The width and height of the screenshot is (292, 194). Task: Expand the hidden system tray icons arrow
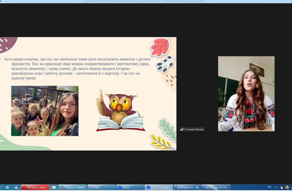click(x=276, y=187)
